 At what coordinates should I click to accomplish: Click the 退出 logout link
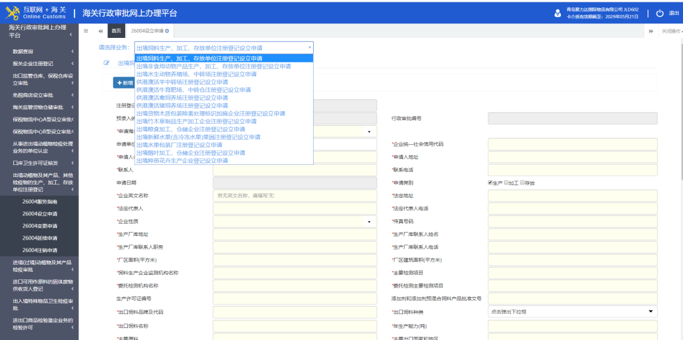(x=674, y=13)
